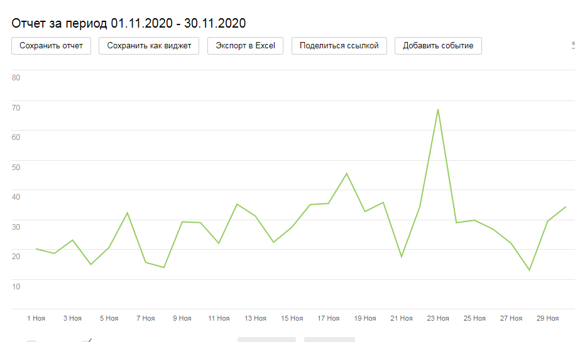Click the "21 Ноя" axis label
Image resolution: width=575 pixels, height=342 pixels.
coord(402,319)
